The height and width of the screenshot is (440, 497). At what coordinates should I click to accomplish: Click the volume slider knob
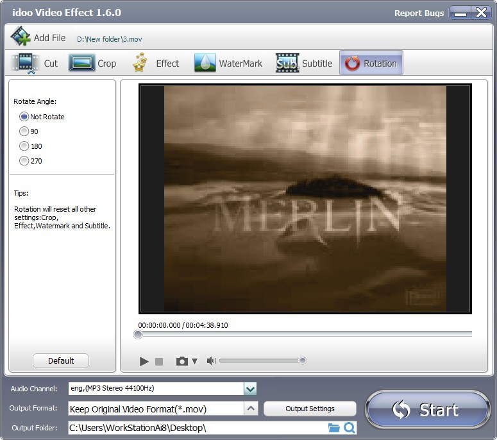pos(303,360)
